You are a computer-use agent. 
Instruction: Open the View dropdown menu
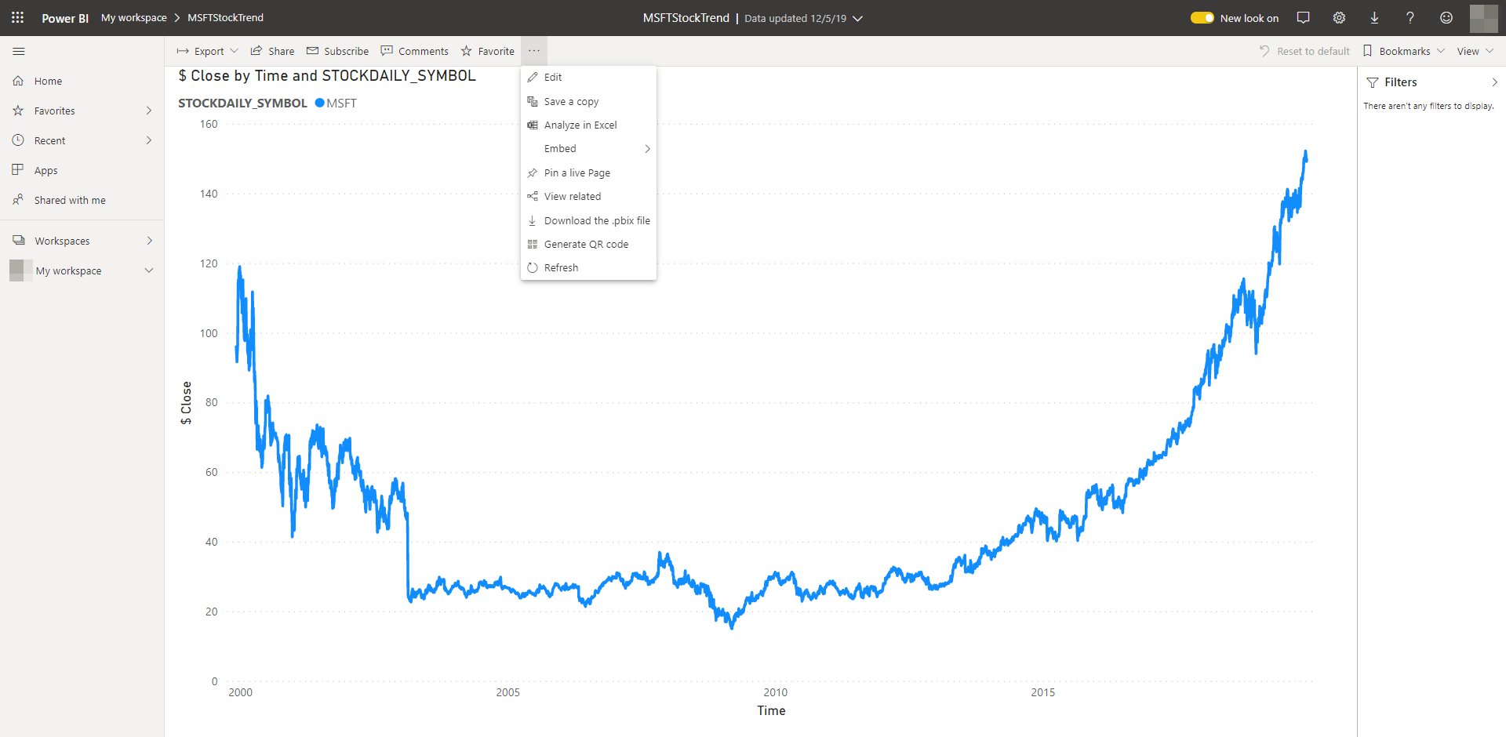click(1475, 51)
